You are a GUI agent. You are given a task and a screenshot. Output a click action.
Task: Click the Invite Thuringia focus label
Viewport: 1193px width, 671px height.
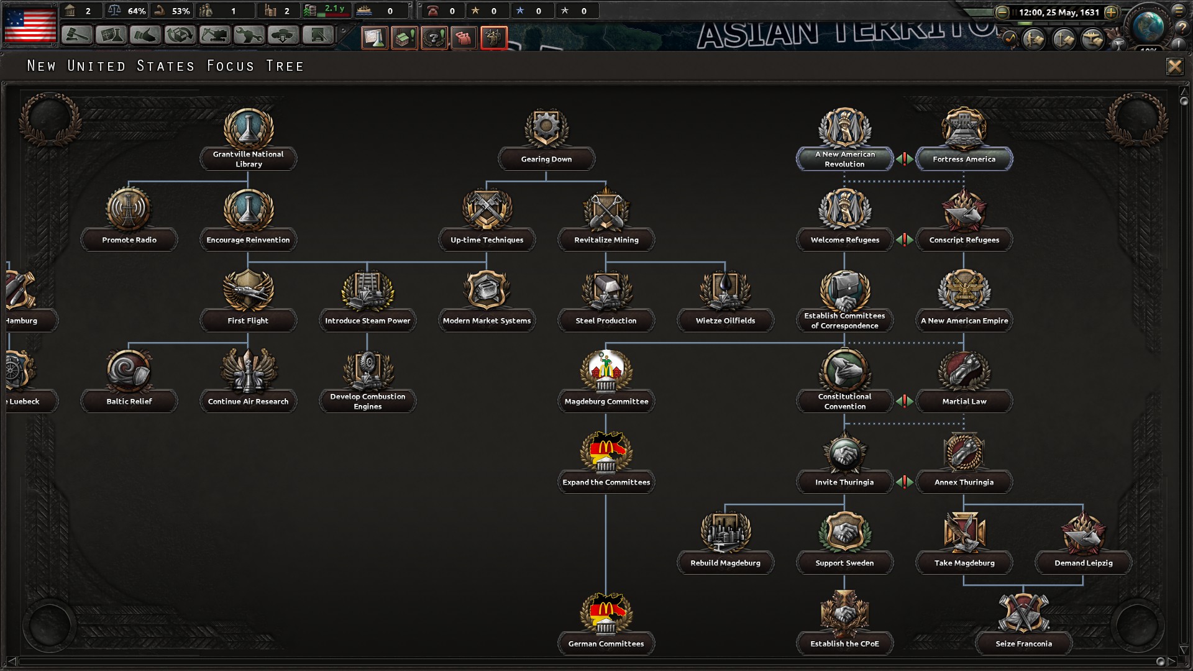844,482
